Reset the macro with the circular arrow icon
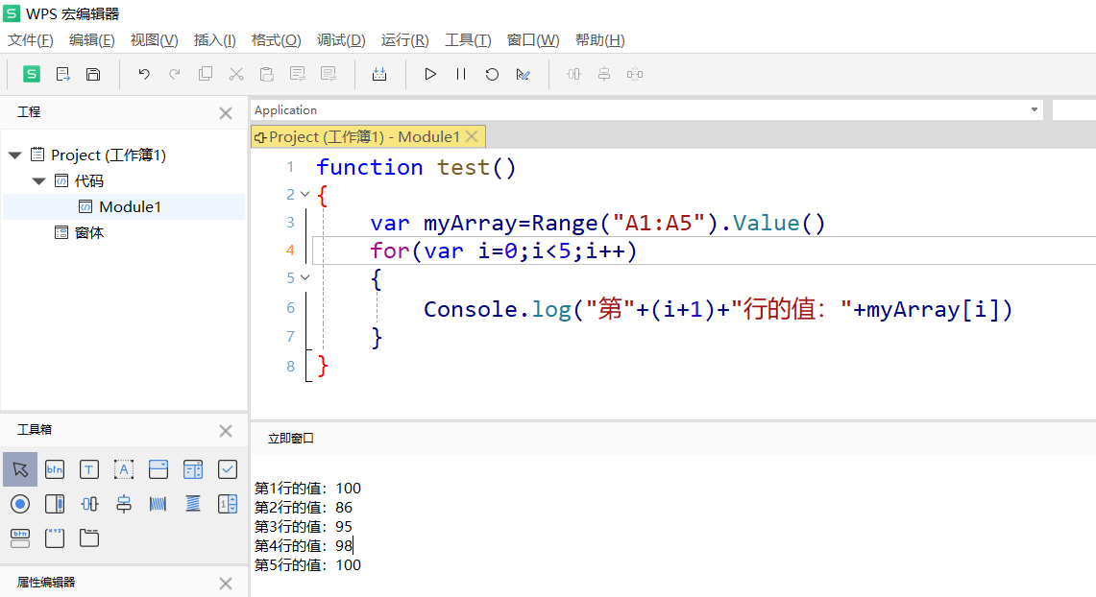The width and height of the screenshot is (1096, 597). (x=492, y=74)
